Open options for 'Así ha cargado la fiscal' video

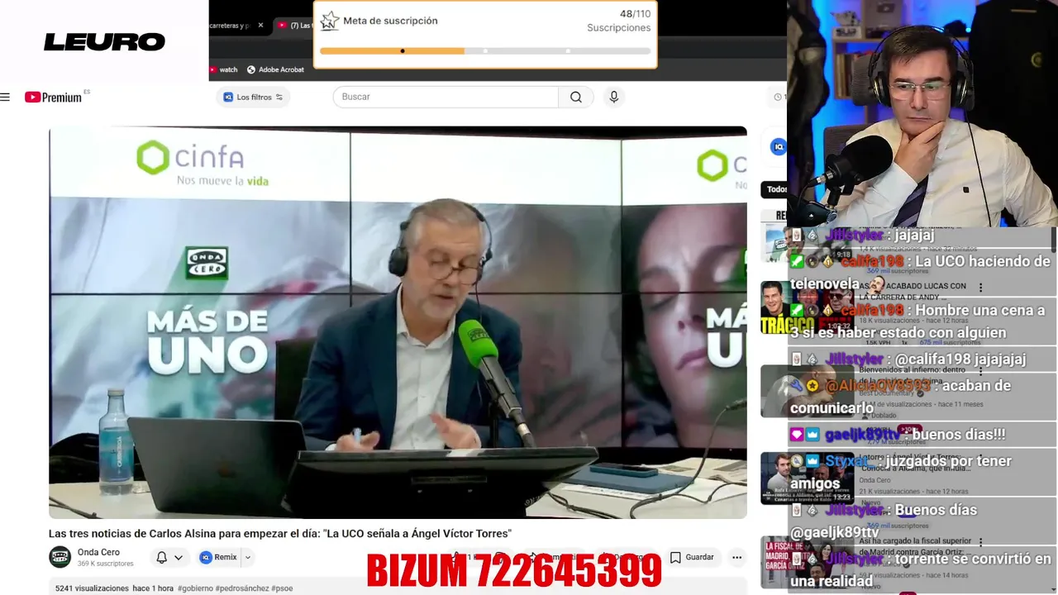pos(981,543)
